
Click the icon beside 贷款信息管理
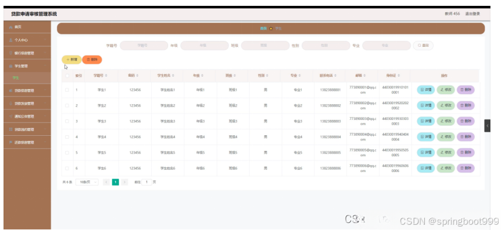[11, 91]
